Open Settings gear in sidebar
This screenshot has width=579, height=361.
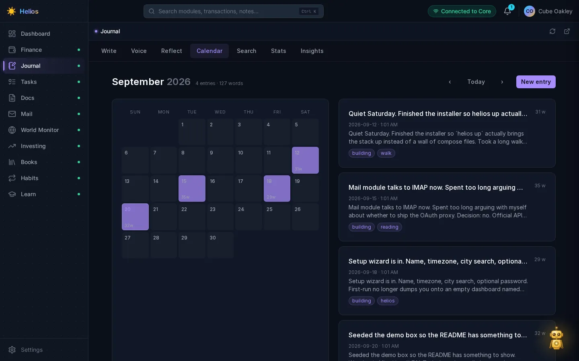(x=12, y=350)
